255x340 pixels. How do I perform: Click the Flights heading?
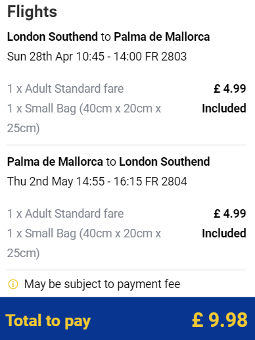click(32, 12)
